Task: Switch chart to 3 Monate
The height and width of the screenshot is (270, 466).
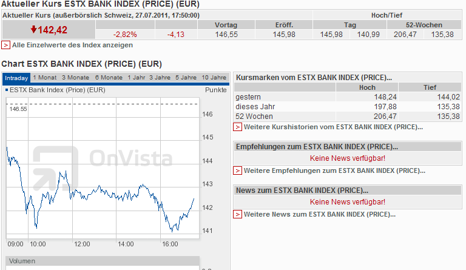Action: pos(75,78)
